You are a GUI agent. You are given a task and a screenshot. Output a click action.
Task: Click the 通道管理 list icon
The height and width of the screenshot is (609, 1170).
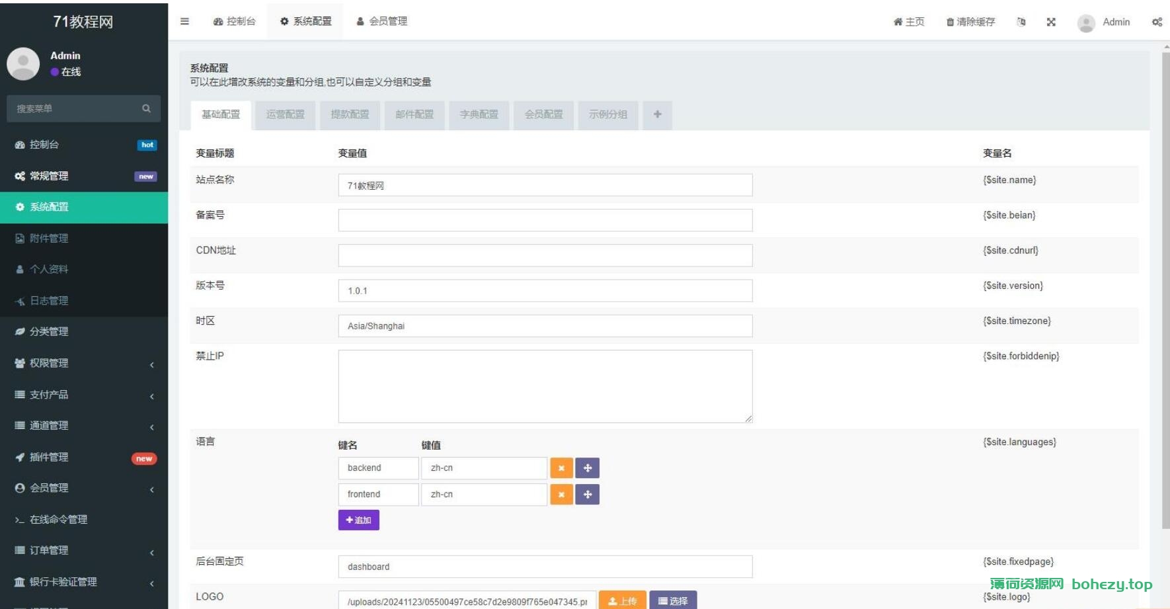(x=20, y=425)
